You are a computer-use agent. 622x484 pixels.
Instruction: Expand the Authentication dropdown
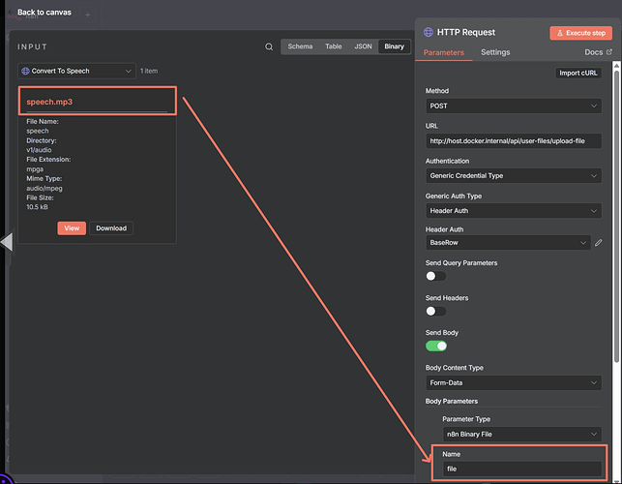pos(514,176)
